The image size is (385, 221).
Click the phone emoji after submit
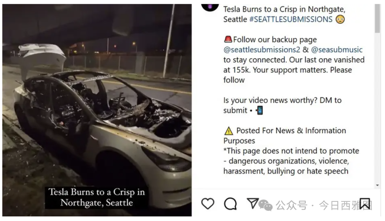259,110
